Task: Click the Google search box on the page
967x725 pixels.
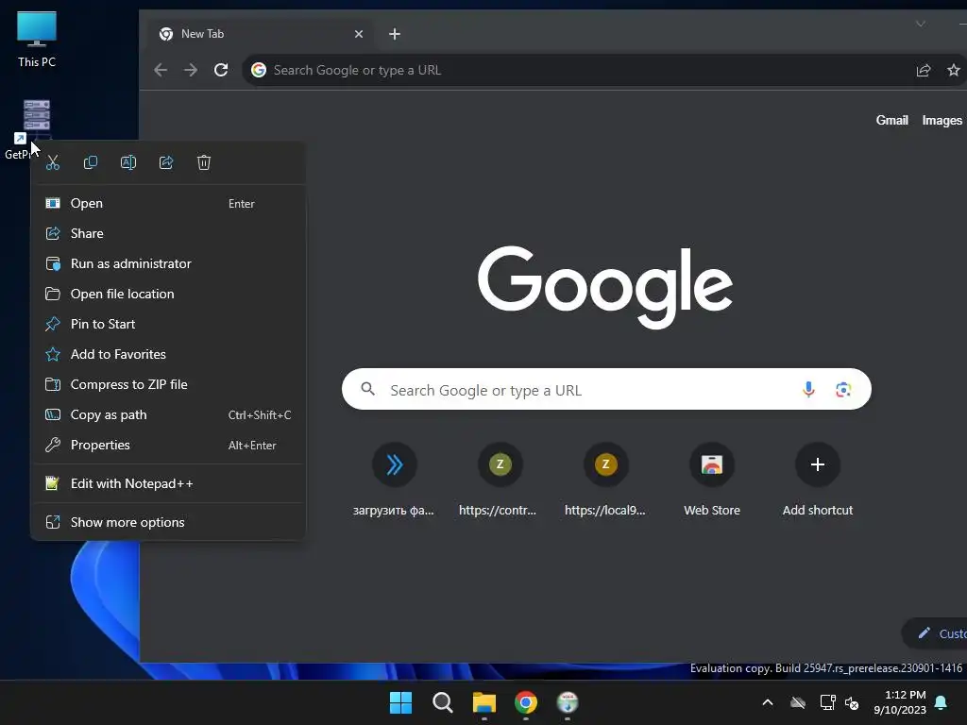Action: [x=606, y=390]
